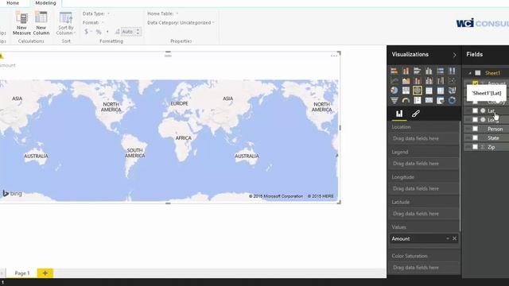
Task: Select the Stacked column chart visualization
Action: pyautogui.click(x=406, y=71)
